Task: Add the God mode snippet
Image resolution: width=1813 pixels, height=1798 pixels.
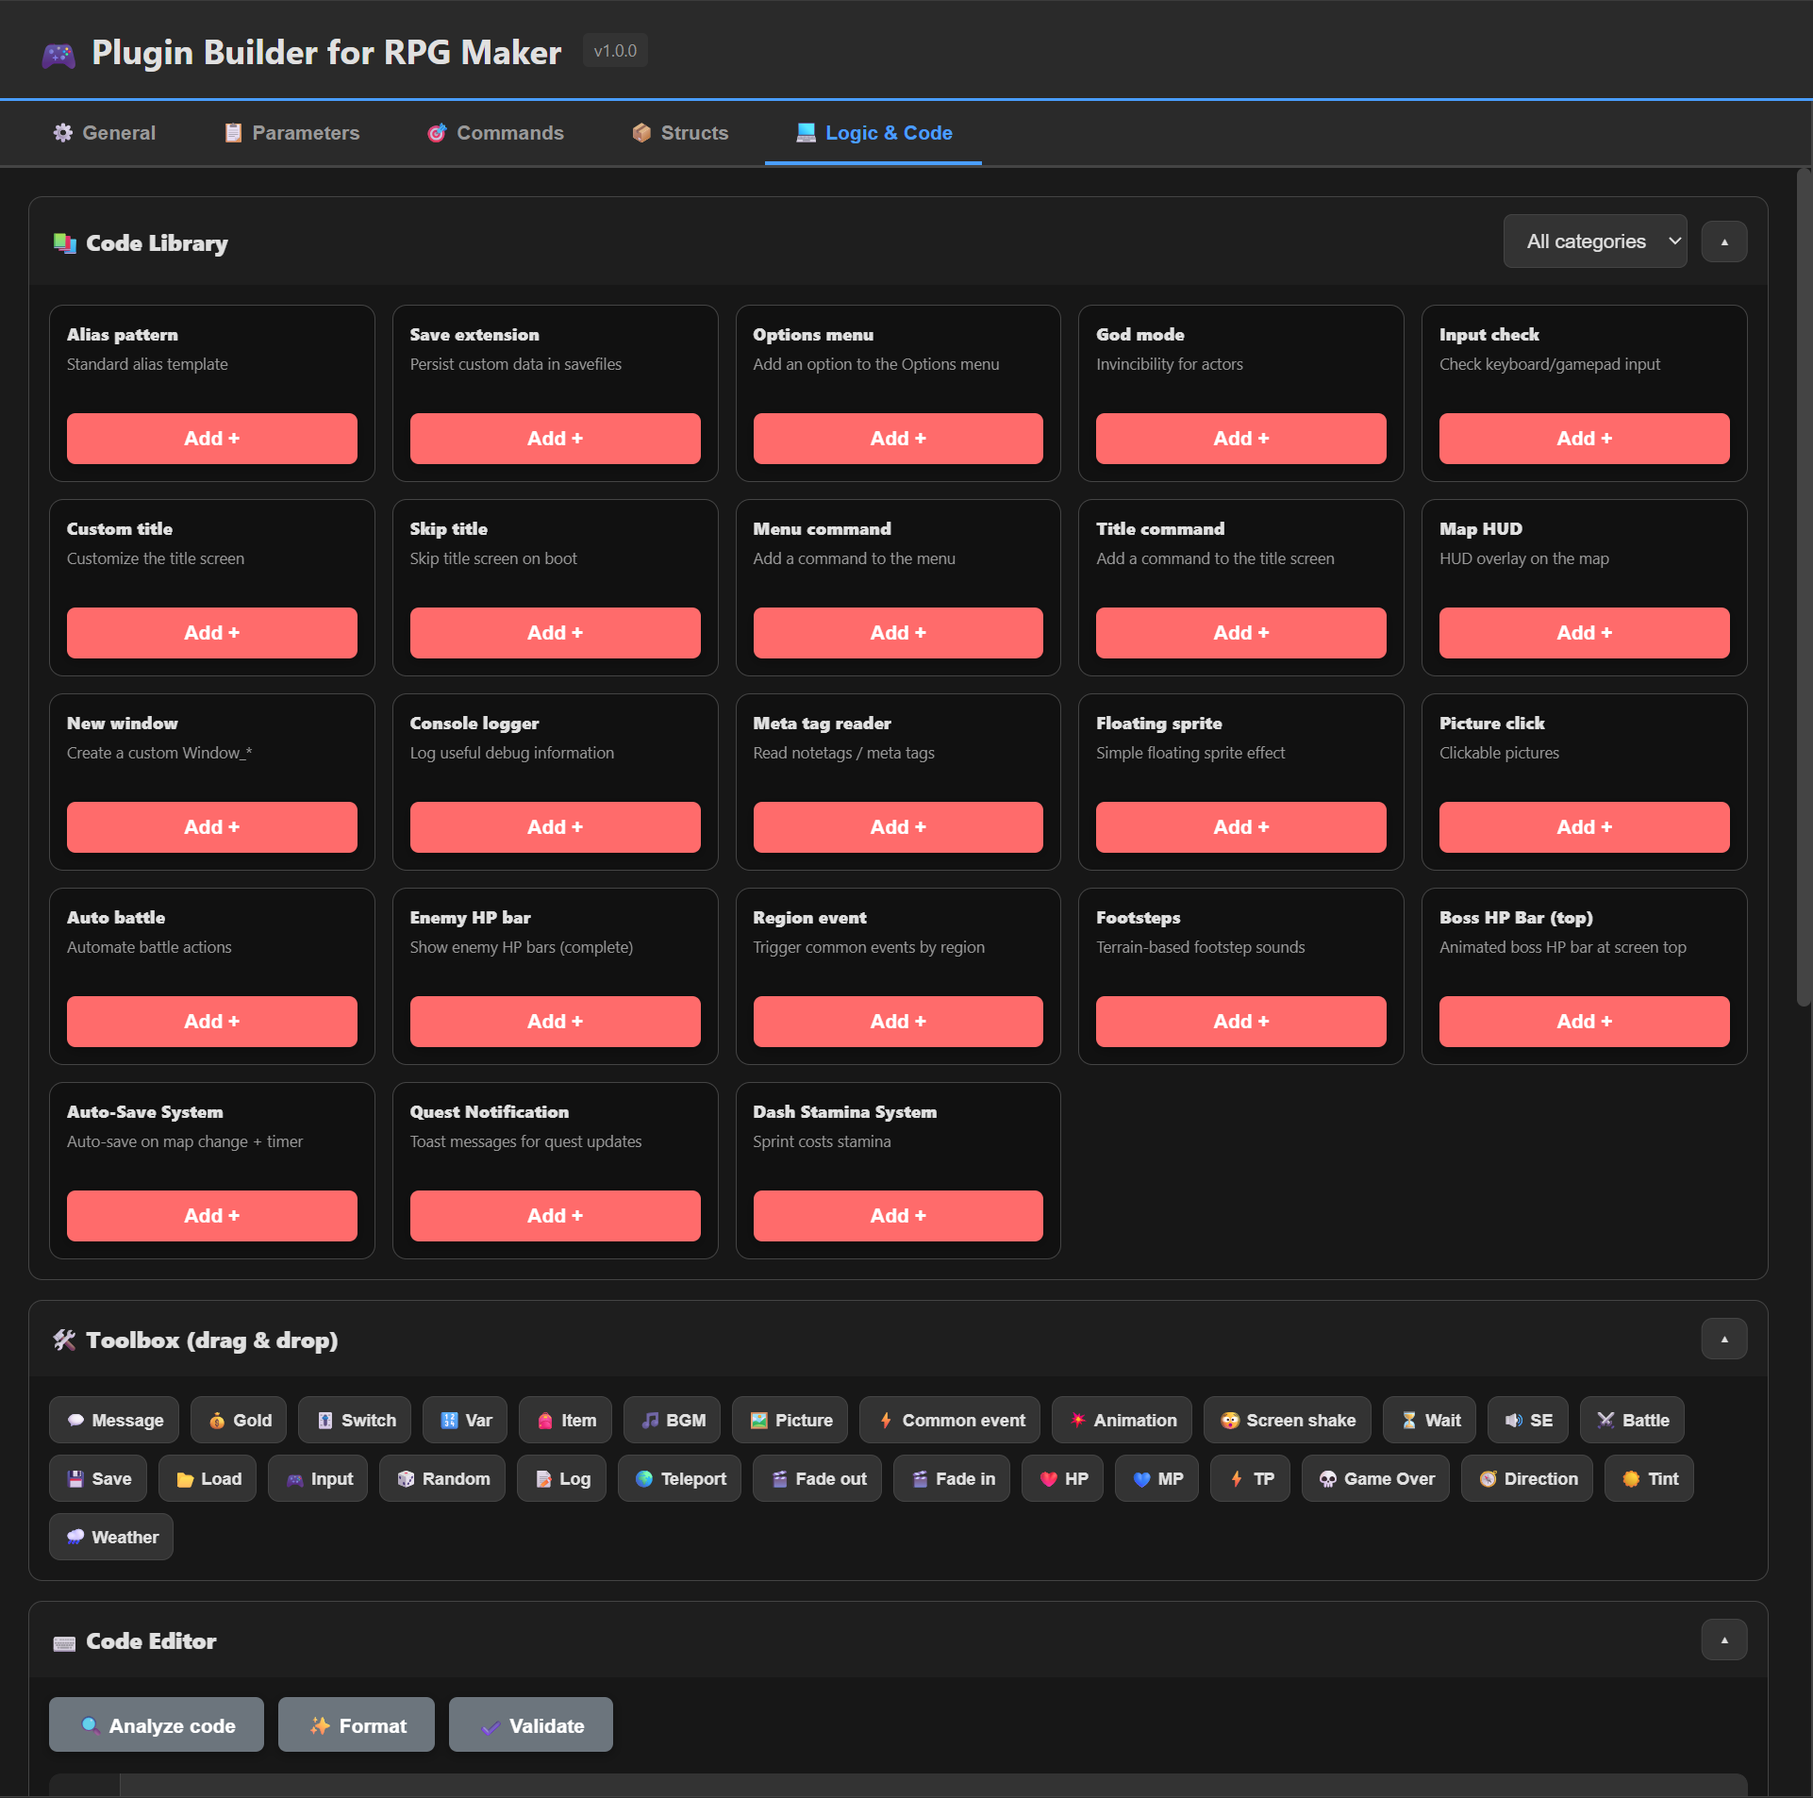Action: tap(1240, 439)
